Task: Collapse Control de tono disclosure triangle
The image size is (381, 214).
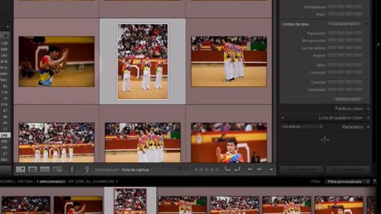Action: (367, 24)
